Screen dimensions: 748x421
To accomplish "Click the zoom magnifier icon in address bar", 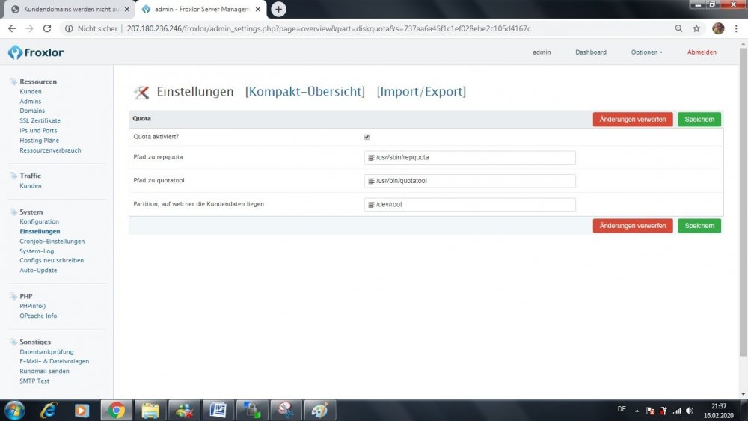I will coord(678,28).
